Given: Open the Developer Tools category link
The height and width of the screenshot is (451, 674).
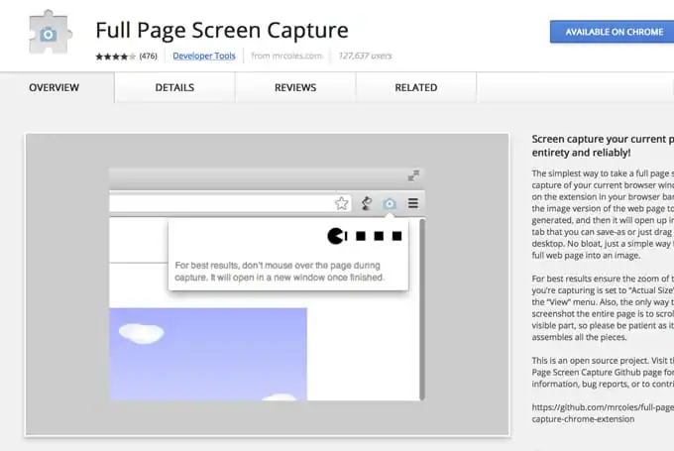Looking at the screenshot, I should coord(204,56).
